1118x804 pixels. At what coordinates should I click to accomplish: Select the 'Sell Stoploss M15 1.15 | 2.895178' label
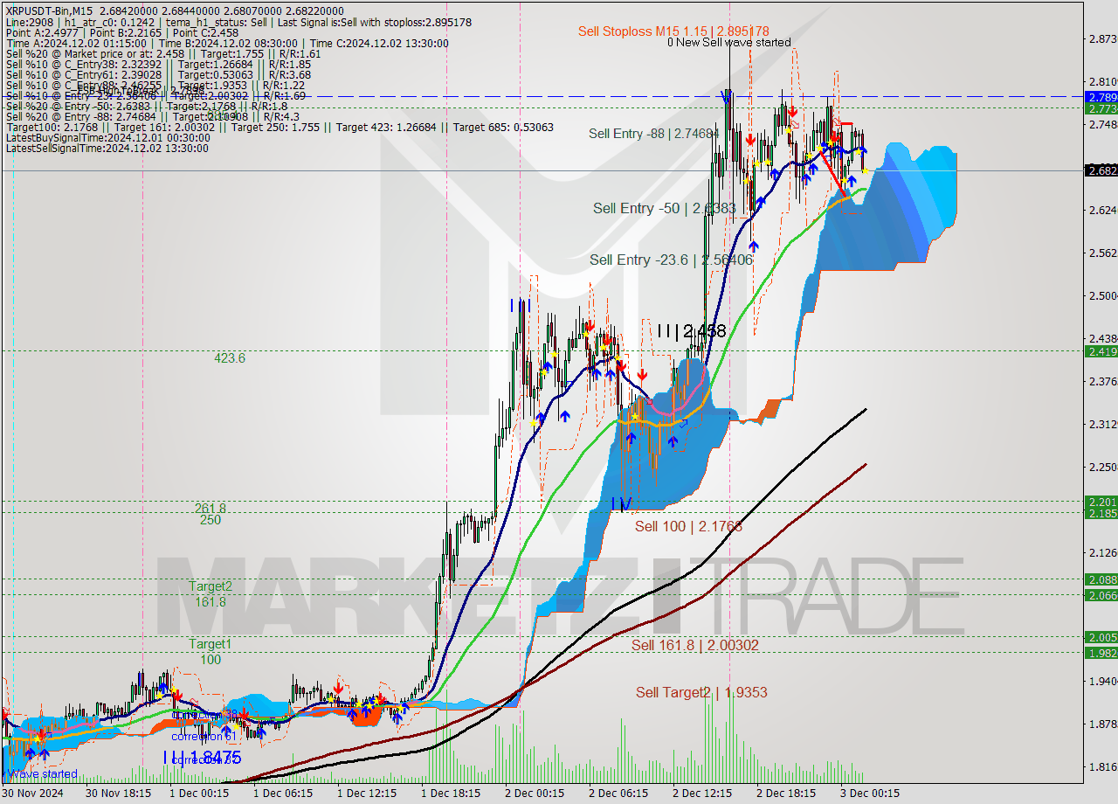673,31
